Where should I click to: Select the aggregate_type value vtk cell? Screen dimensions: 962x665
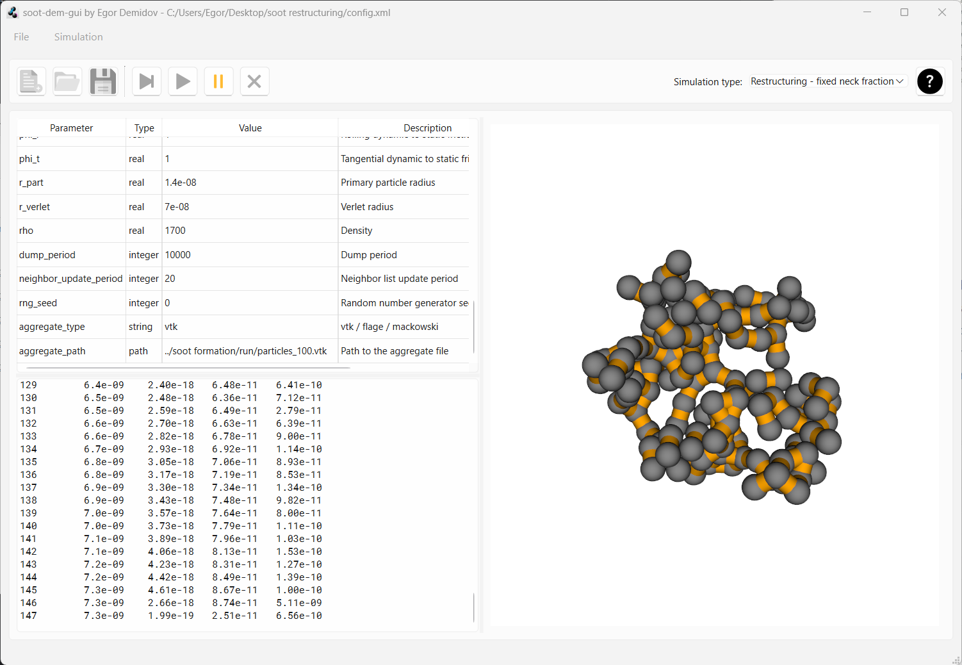pyautogui.click(x=250, y=327)
